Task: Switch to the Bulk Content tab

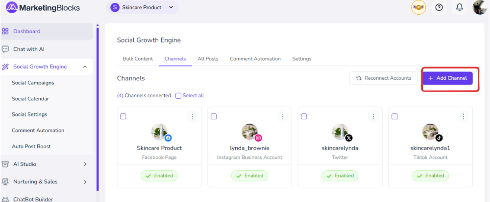Action: coord(138,59)
